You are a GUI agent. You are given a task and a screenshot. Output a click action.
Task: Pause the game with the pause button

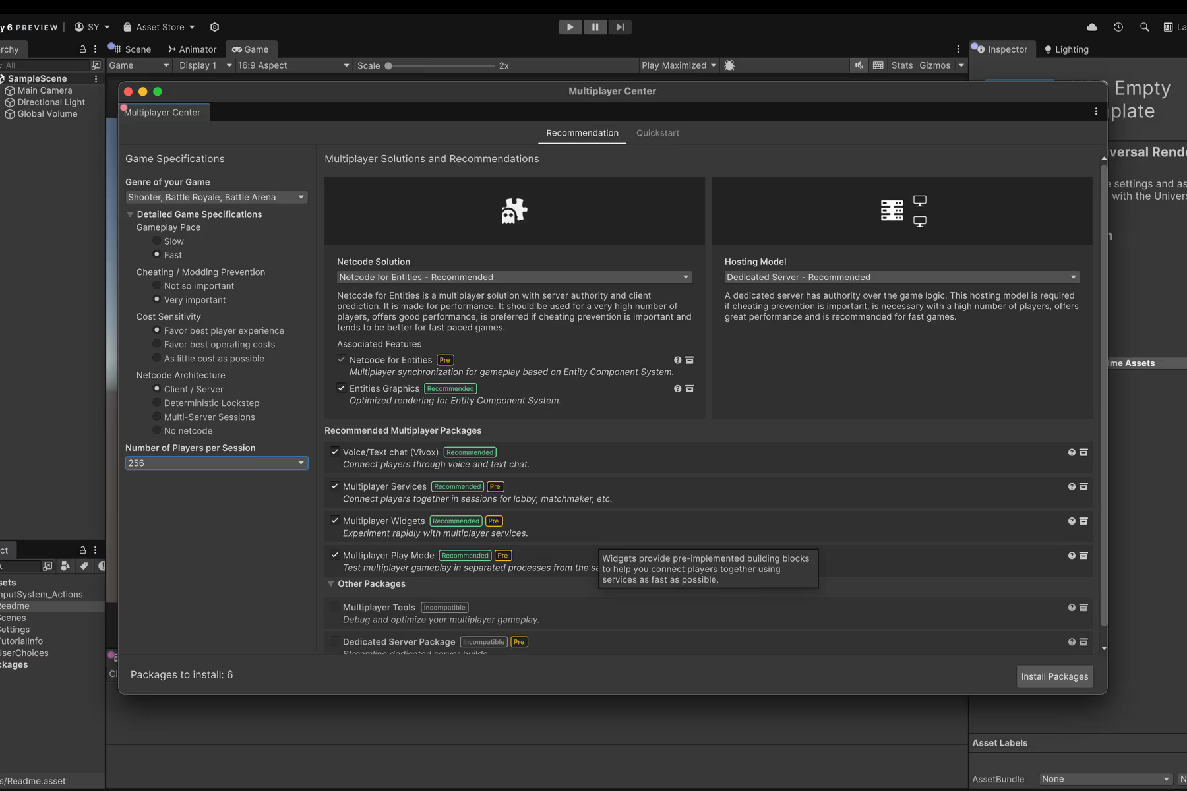[x=595, y=27]
